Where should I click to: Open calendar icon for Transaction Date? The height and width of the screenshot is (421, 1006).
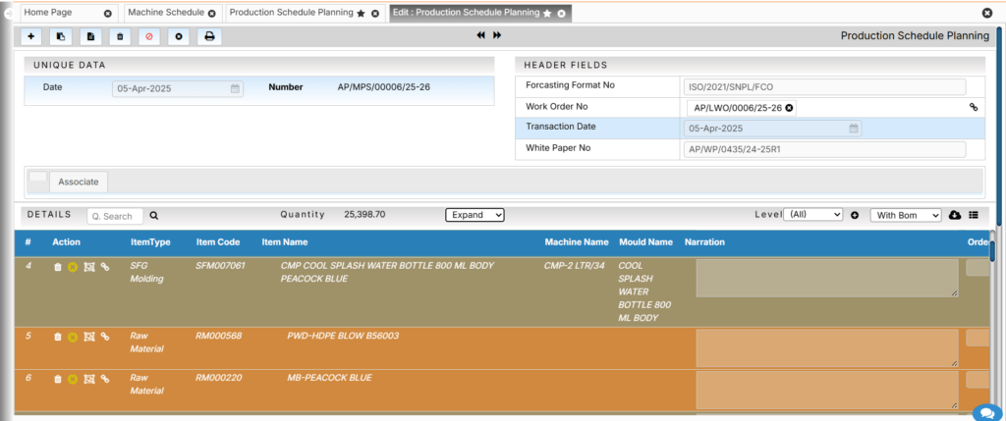854,129
